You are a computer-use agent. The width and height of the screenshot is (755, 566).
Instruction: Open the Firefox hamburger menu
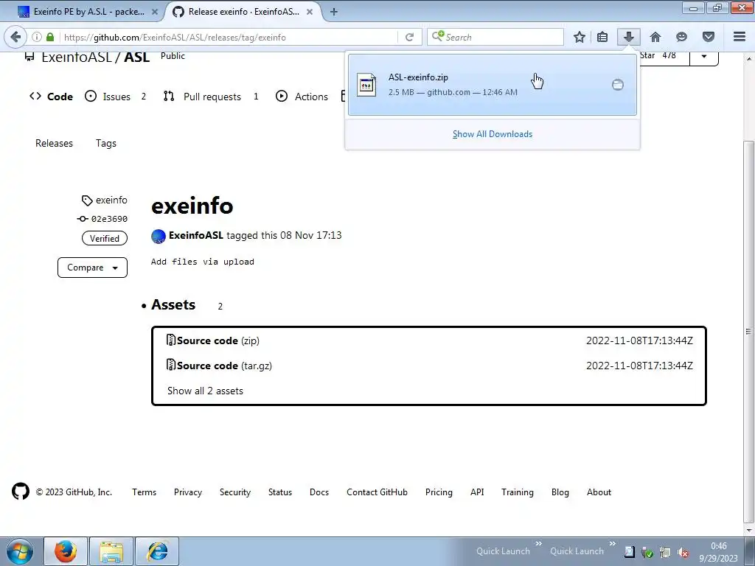(739, 37)
